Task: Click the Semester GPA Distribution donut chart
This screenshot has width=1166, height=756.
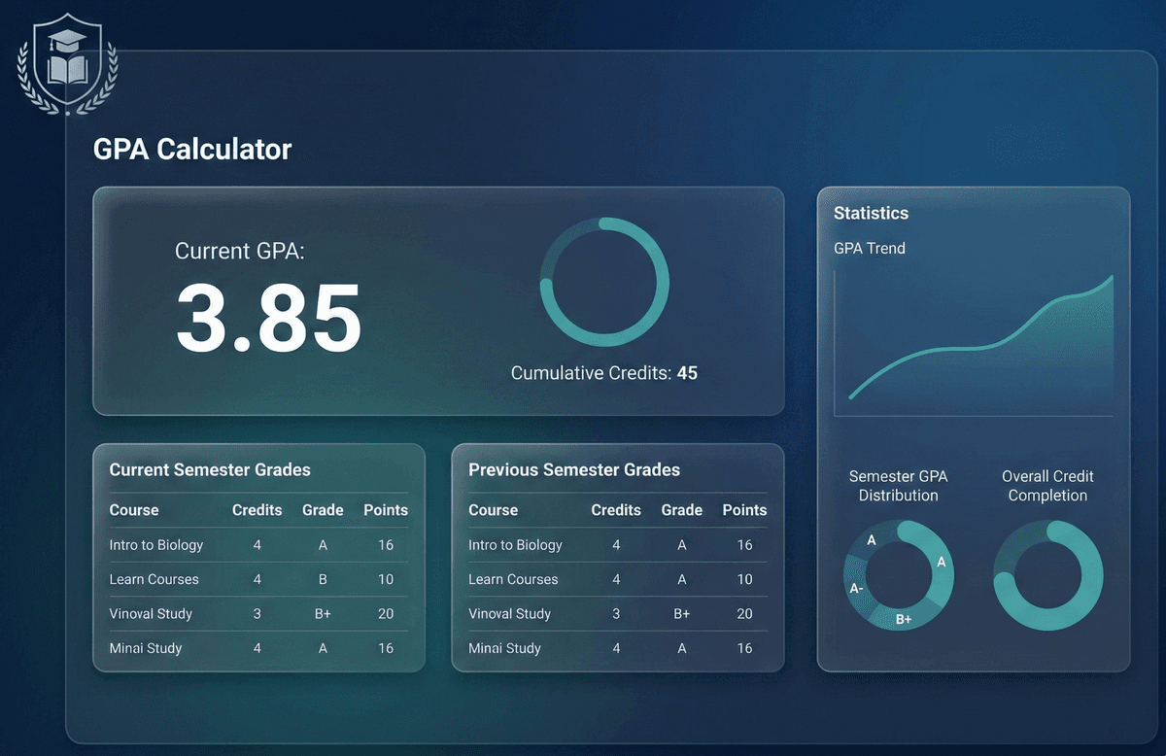Action: point(898,575)
